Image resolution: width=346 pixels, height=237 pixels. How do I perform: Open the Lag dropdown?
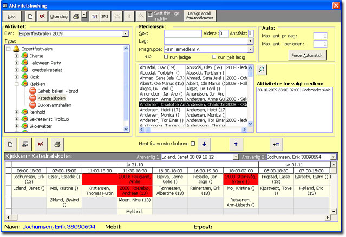pos(250,41)
